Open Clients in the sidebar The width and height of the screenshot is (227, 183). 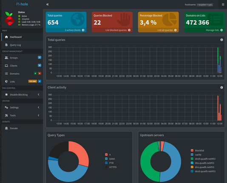22,66
